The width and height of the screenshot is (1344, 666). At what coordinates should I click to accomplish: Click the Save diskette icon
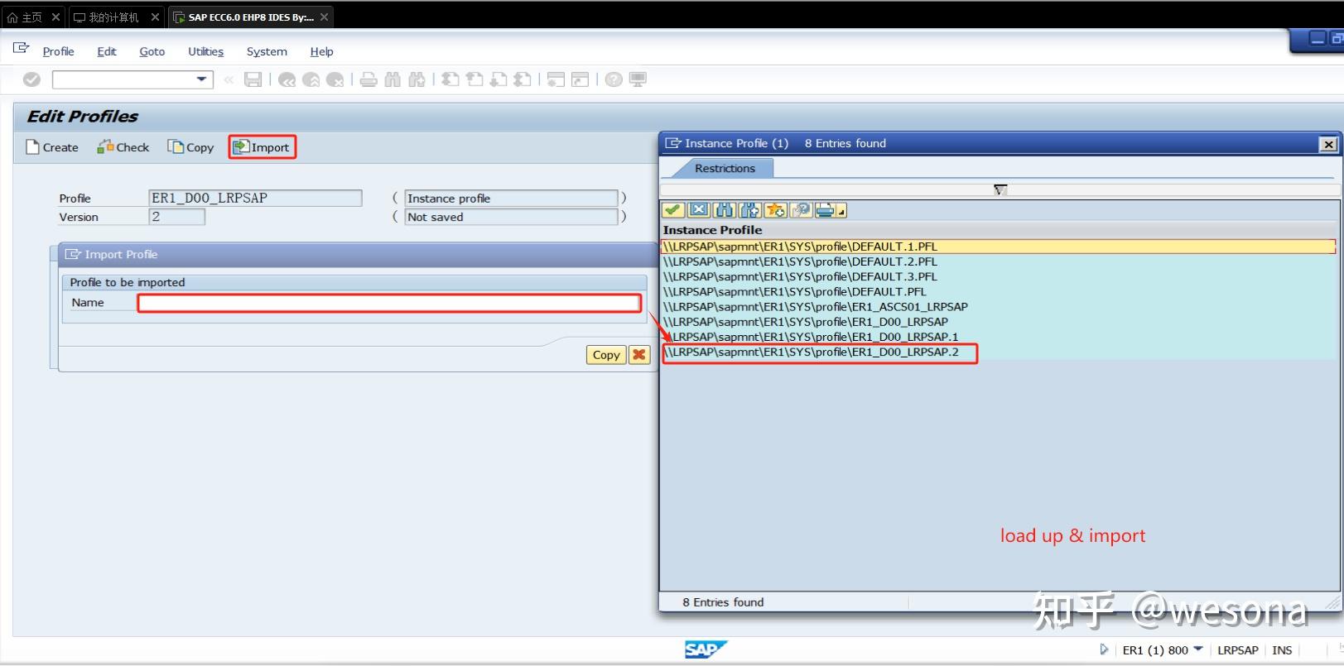253,79
